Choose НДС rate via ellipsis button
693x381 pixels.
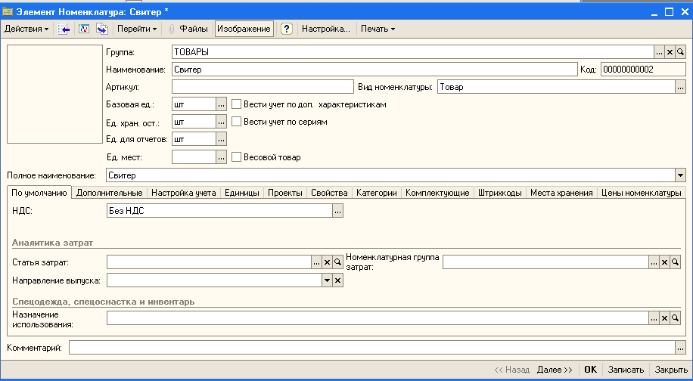coord(337,211)
